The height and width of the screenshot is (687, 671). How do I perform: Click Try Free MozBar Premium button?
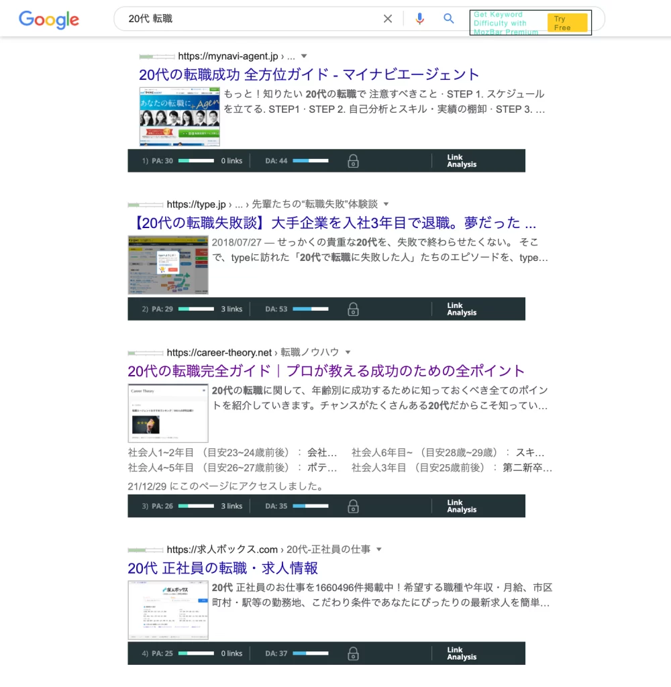point(567,23)
